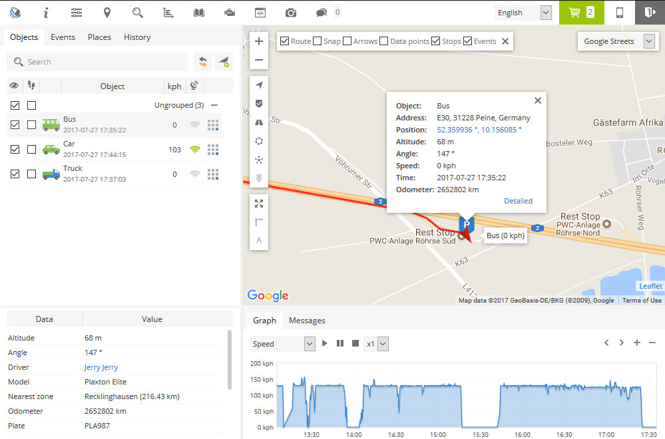Click the Detailed link in the Bus popup
Screen dimensions: 665x439
point(518,200)
